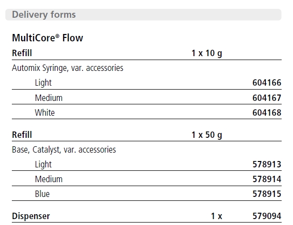Image resolution: width=293 pixels, height=225 pixels.
Task: Select Dispenser article number 579094
Action: click(x=267, y=216)
